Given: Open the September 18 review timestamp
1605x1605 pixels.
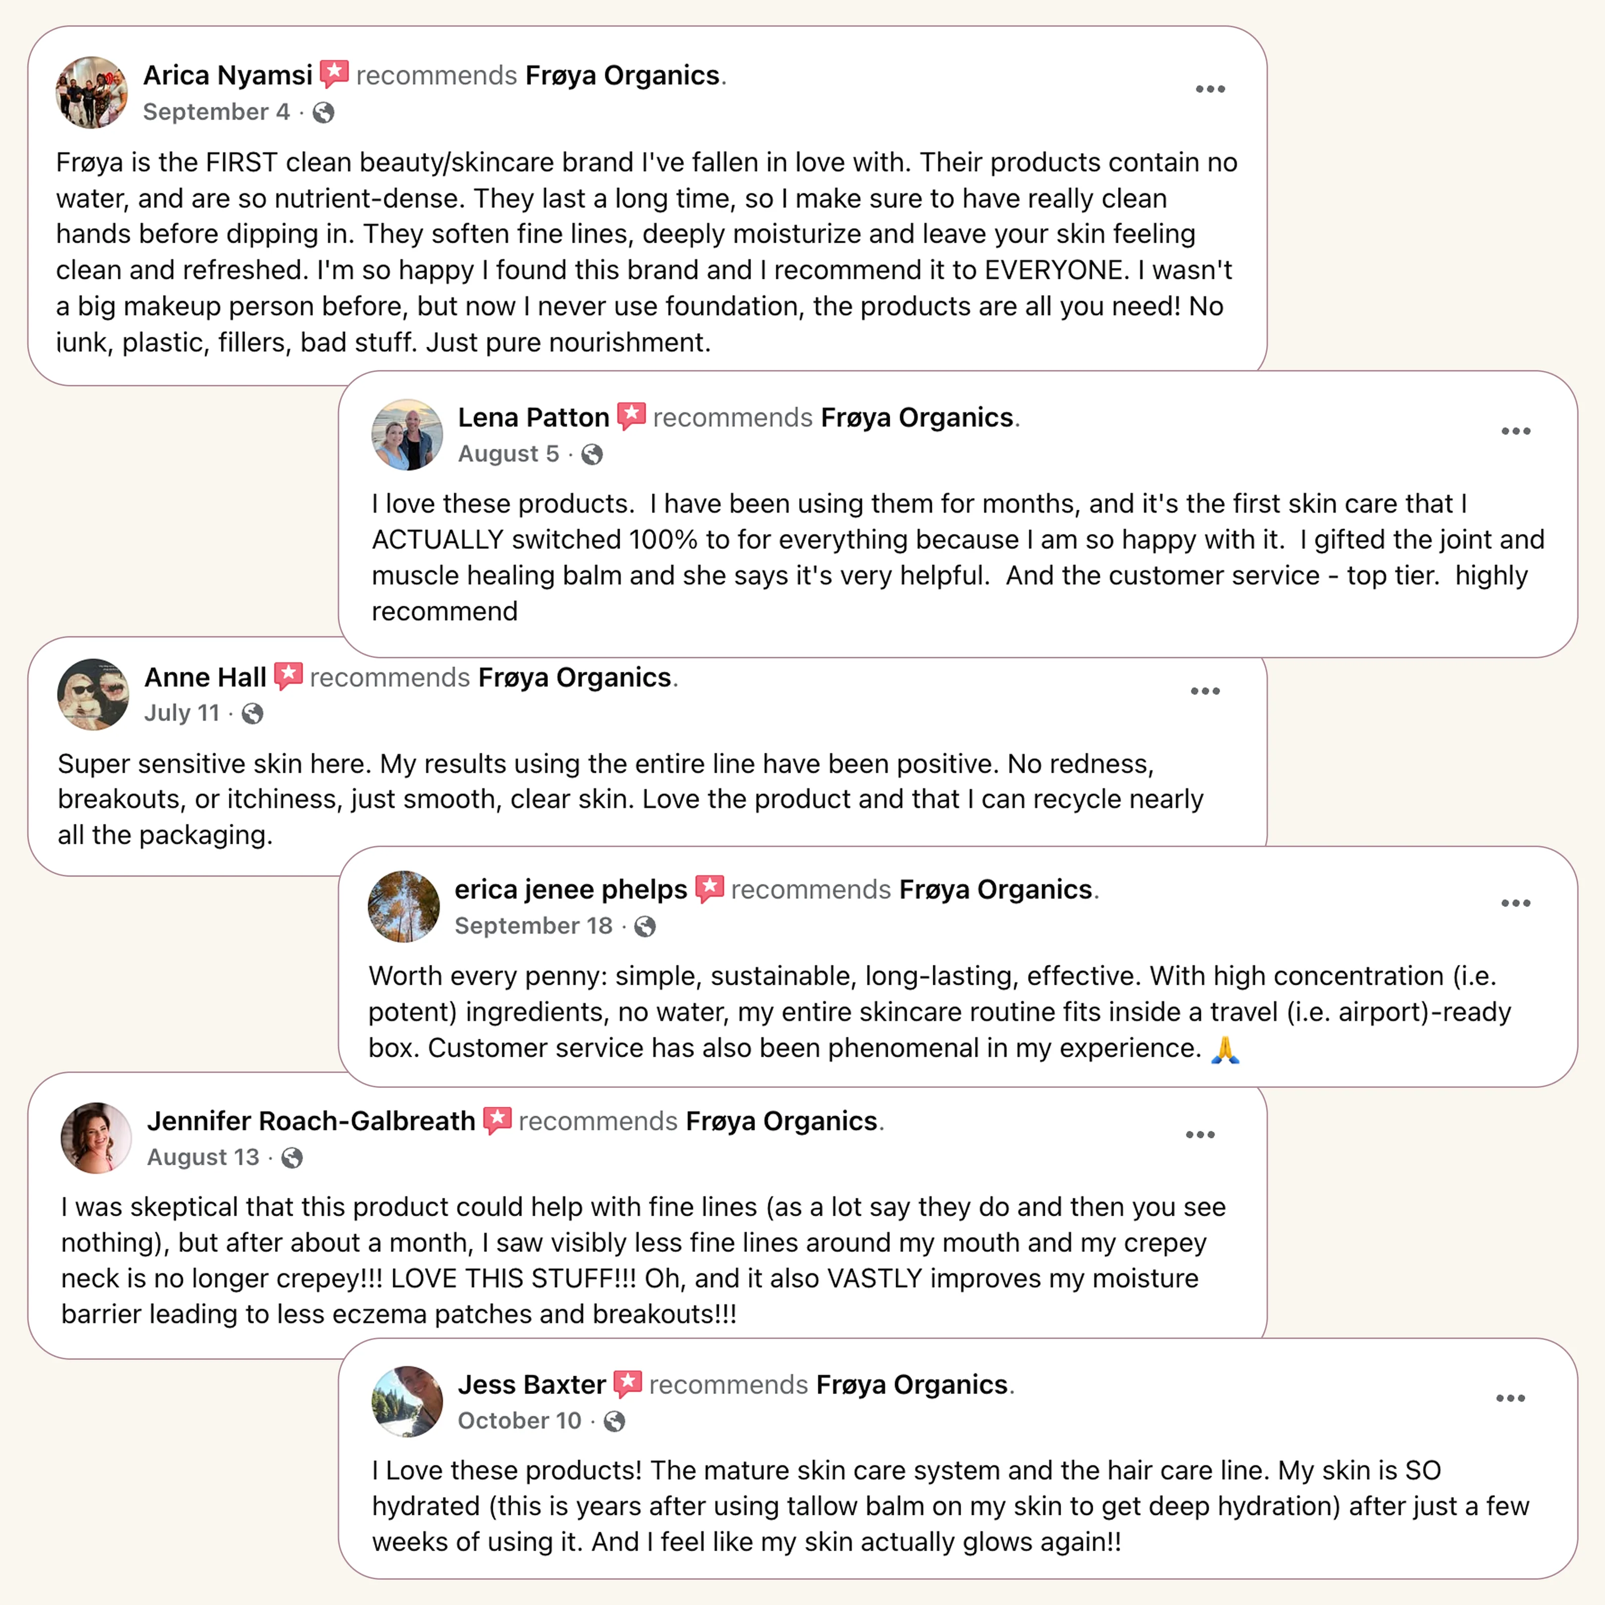Looking at the screenshot, I should 533,925.
